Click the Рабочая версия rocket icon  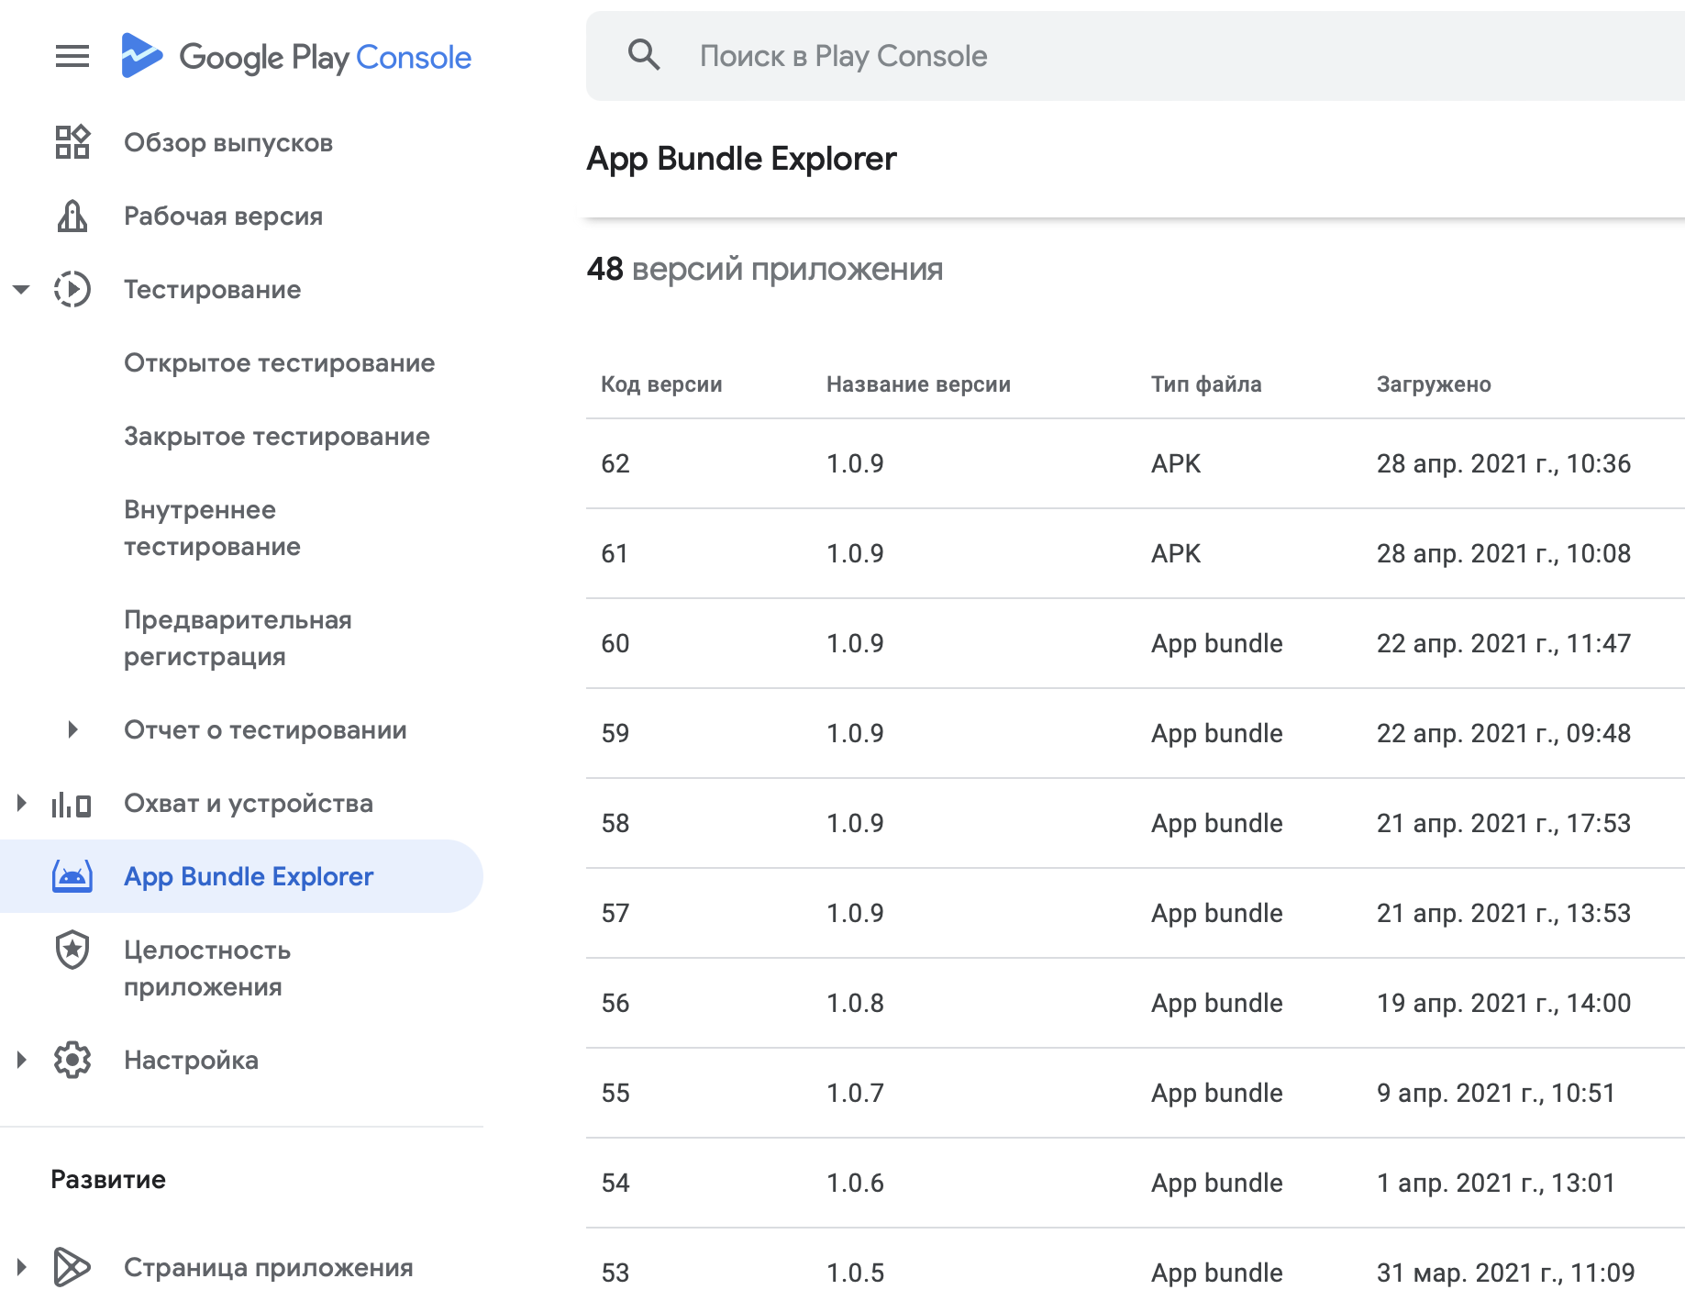[x=72, y=216]
